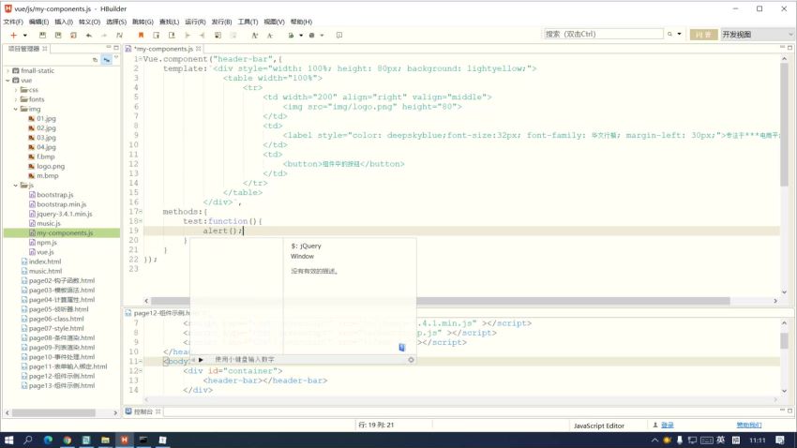This screenshot has height=448, width=797.
Task: Click the Undo arrow toolbar icon
Action: [89, 35]
